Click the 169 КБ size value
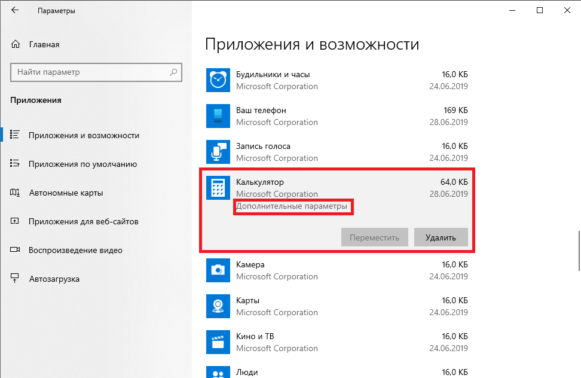 pyautogui.click(x=455, y=110)
